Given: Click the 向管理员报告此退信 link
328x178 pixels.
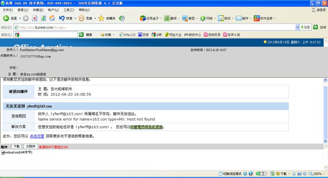Looking at the screenshot, I should click(x=147, y=127).
